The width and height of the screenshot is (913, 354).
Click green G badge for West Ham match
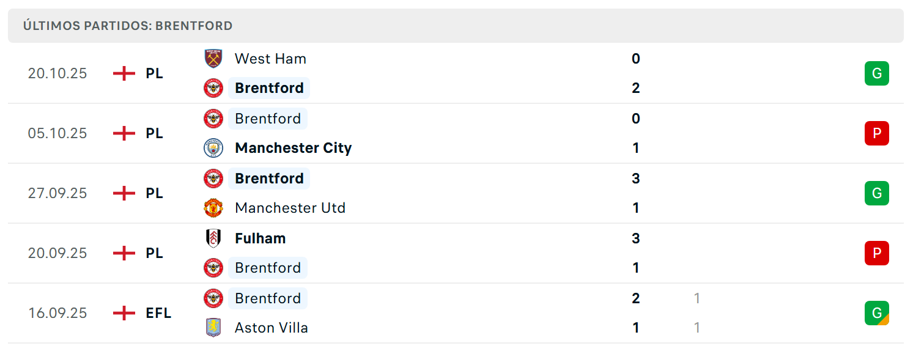[x=877, y=73]
